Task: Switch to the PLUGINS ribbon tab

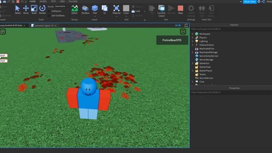Action: tap(73, 2)
